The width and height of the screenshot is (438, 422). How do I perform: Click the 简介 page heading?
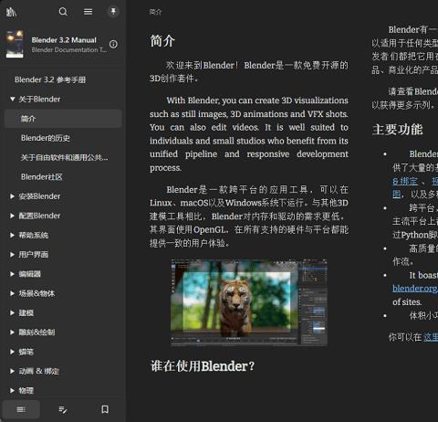tap(162, 41)
